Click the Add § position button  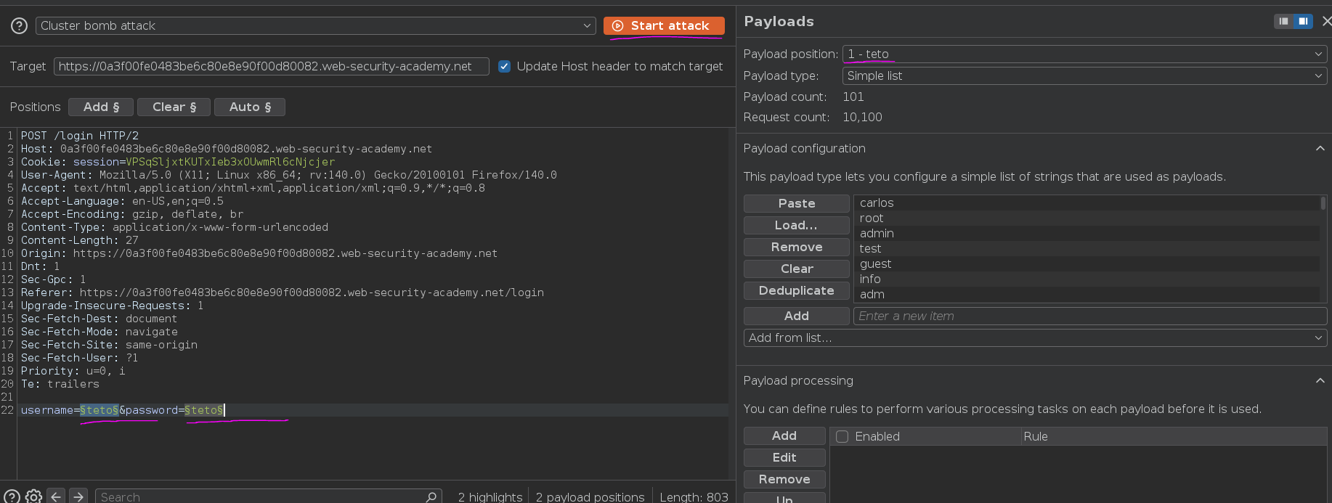tap(101, 107)
